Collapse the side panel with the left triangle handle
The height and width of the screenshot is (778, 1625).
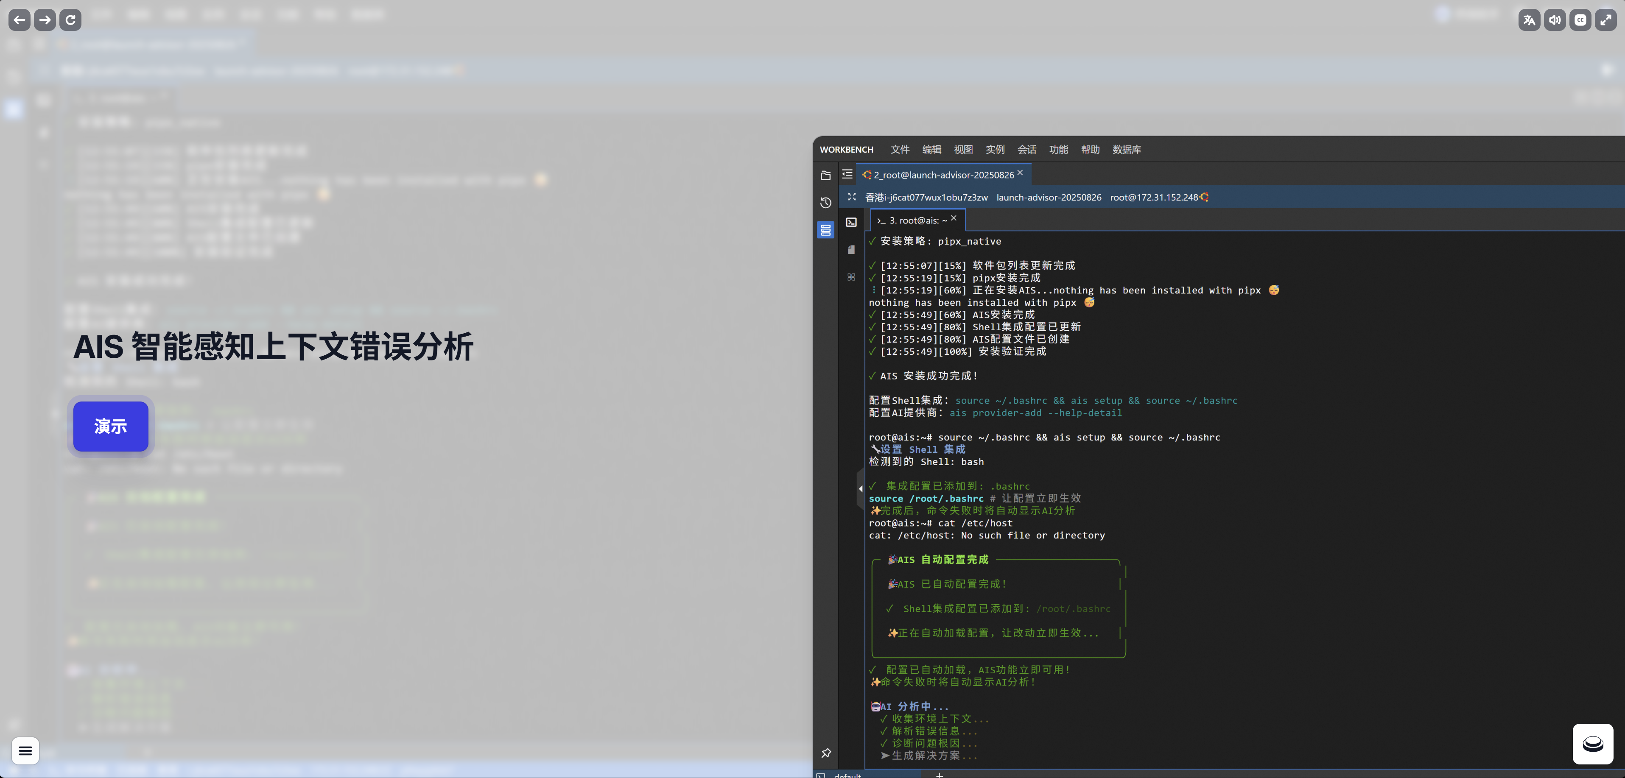tap(861, 488)
